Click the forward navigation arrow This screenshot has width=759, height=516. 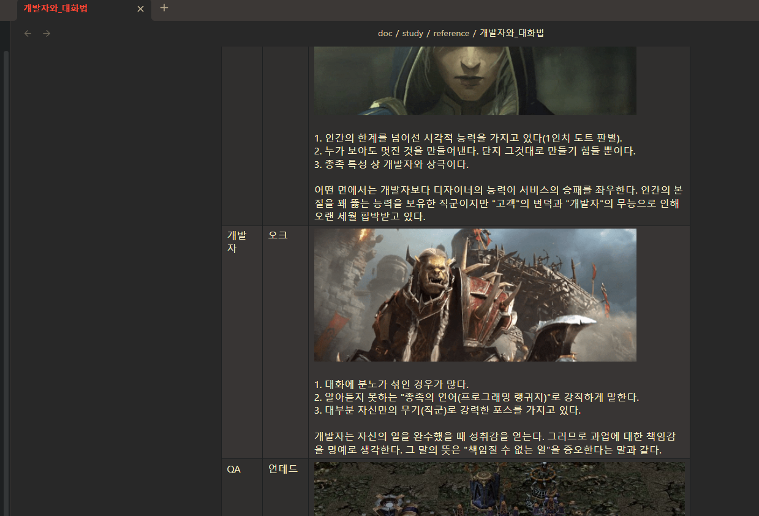pyautogui.click(x=47, y=33)
